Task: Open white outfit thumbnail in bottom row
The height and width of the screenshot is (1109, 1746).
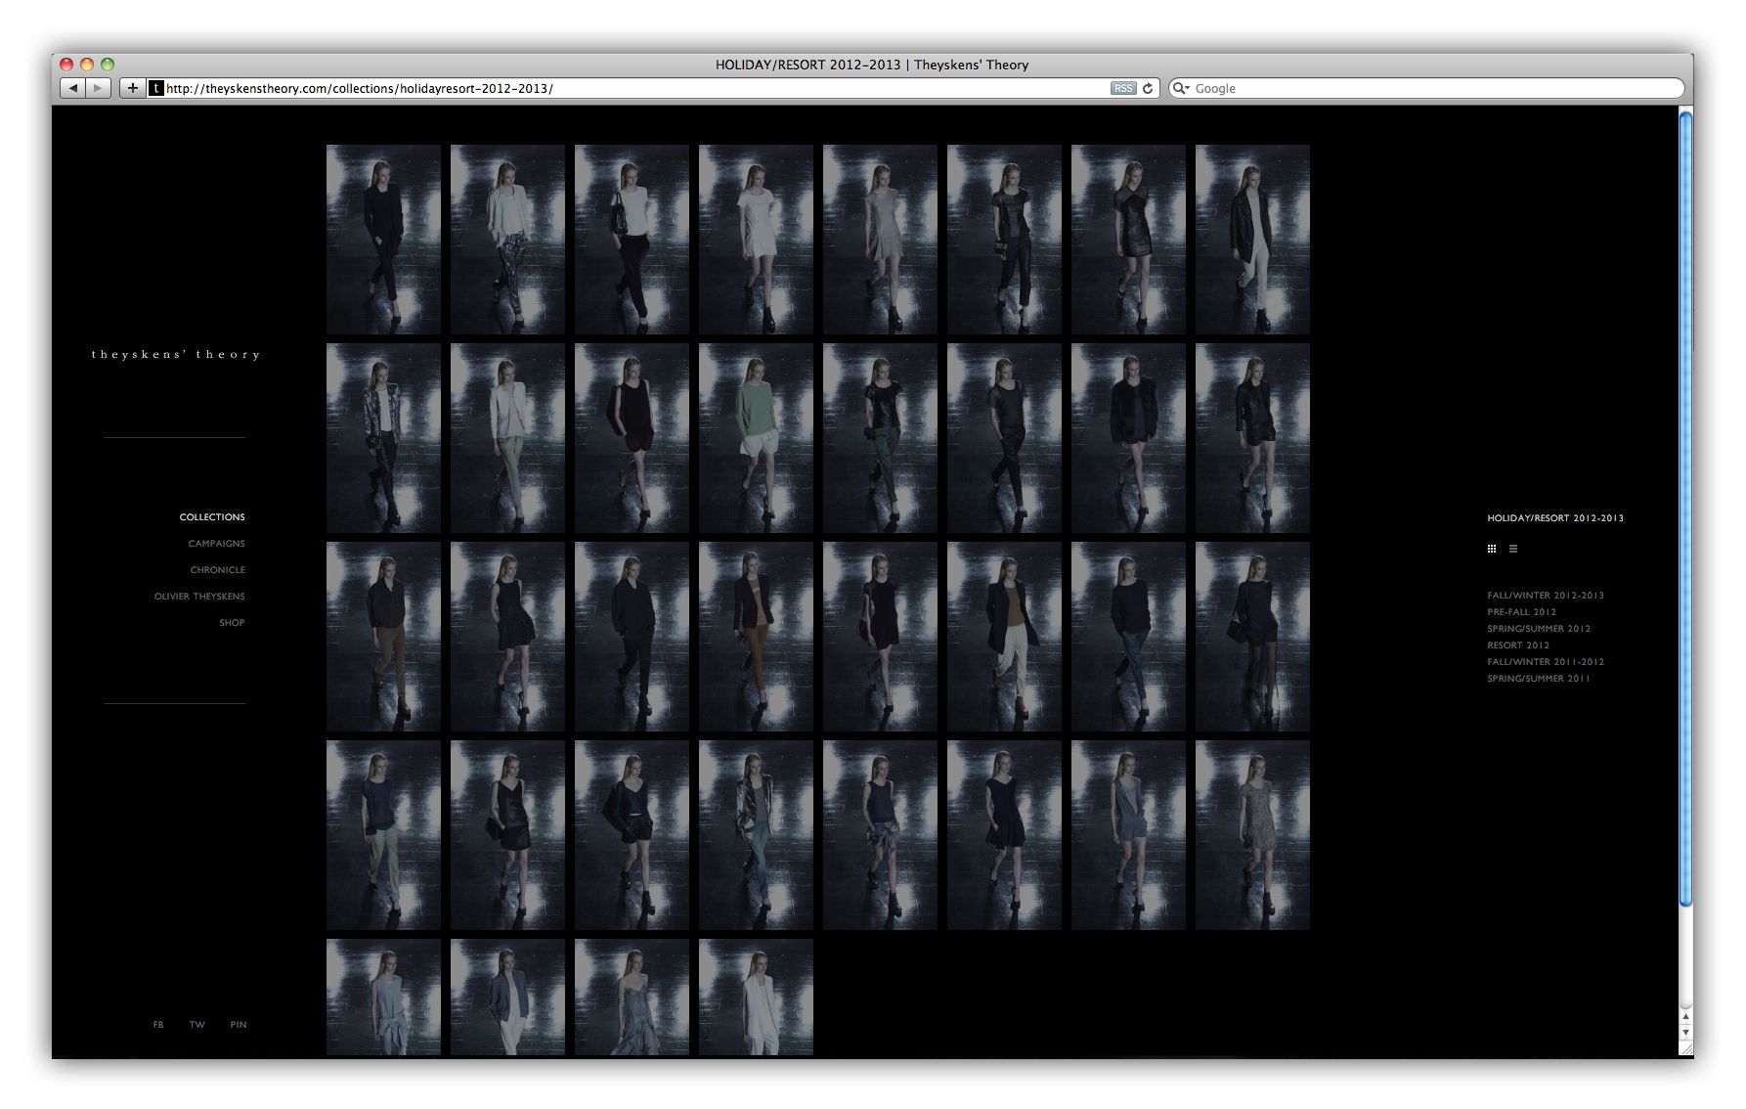Action: tap(756, 997)
